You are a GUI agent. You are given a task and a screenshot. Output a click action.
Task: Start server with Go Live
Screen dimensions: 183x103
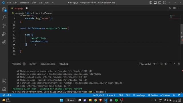tap(153, 95)
